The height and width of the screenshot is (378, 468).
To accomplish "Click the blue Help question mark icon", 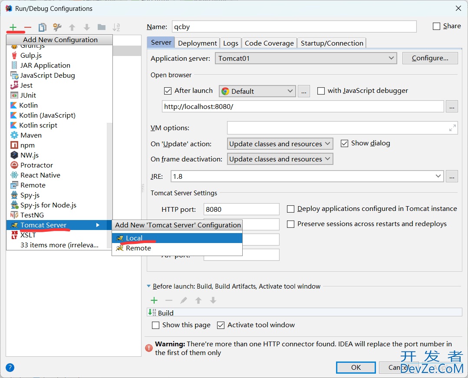I will (x=10, y=368).
